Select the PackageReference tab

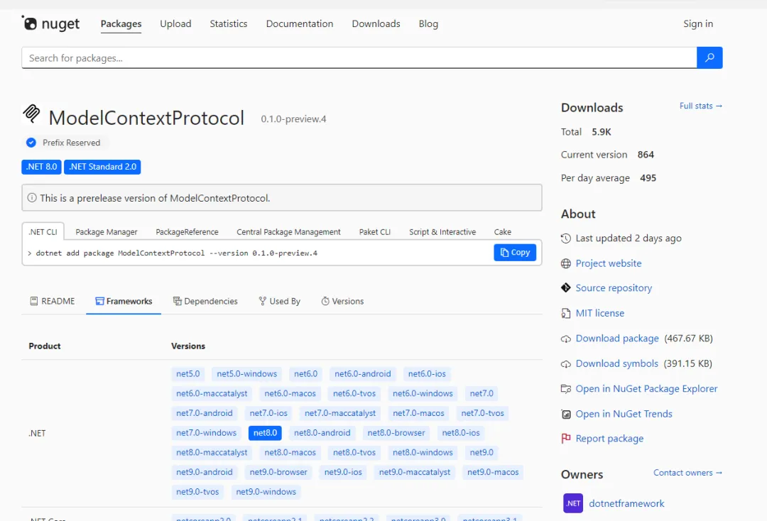coord(187,231)
